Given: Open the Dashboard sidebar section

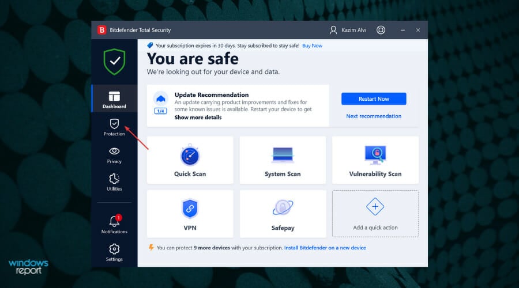Looking at the screenshot, I should point(114,98).
